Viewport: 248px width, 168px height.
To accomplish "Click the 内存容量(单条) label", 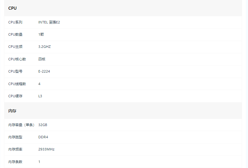I will click(x=21, y=125).
